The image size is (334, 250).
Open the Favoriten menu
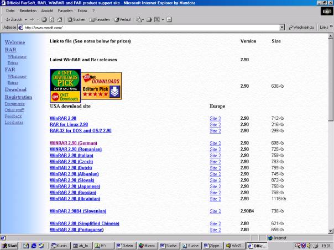point(65,10)
